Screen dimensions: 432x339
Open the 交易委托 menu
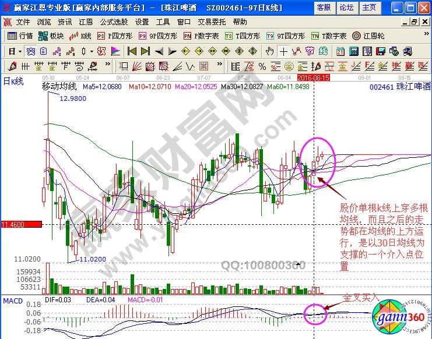pos(212,22)
